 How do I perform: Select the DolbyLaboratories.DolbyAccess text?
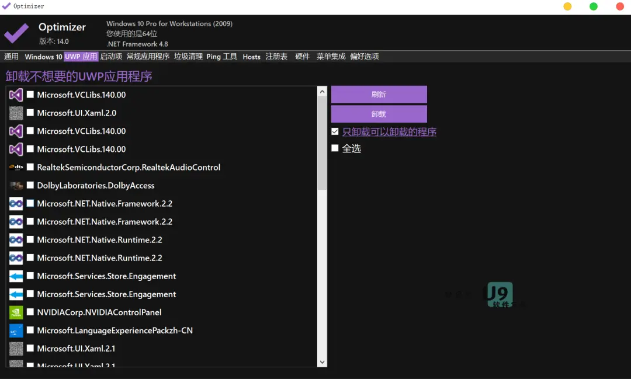[x=96, y=186]
